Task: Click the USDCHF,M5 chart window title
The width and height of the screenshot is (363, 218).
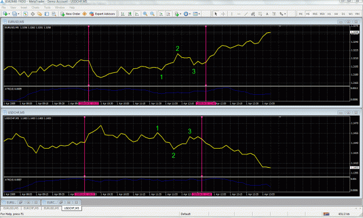Action: (16, 112)
